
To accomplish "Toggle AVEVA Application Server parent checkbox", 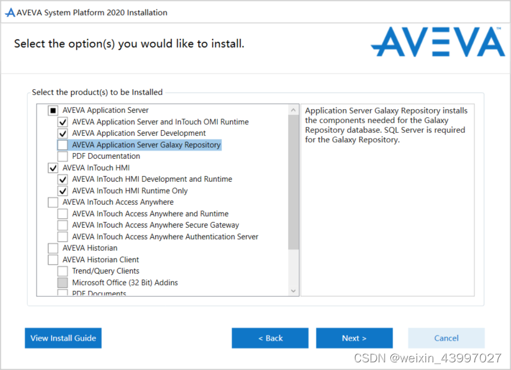I will point(53,110).
